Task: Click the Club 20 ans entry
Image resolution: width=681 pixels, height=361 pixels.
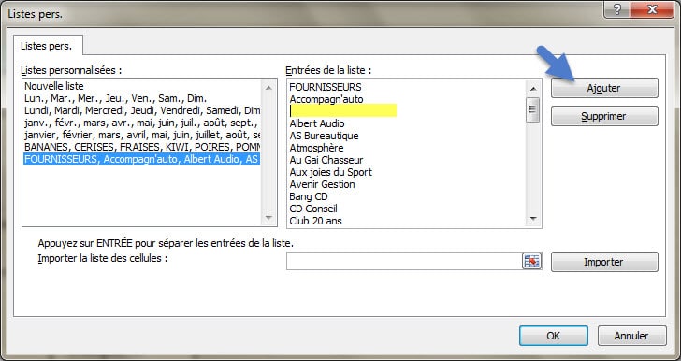Action: [x=316, y=221]
